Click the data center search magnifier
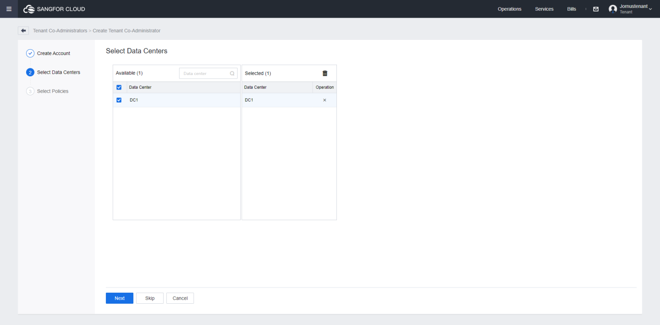This screenshot has height=325, width=660. (232, 74)
